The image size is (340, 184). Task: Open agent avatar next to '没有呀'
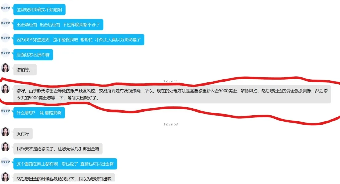pyautogui.click(x=5, y=132)
